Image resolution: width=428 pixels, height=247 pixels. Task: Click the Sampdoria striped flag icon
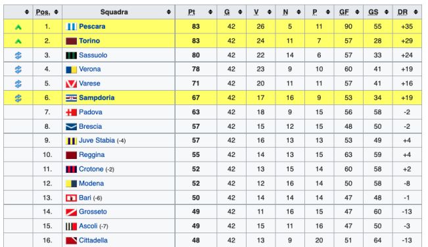tap(71, 98)
